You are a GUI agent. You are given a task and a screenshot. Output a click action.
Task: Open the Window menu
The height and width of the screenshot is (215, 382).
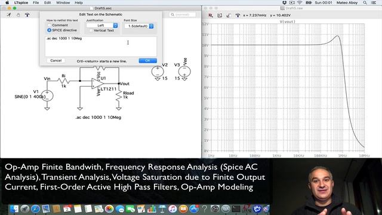click(x=63, y=2)
